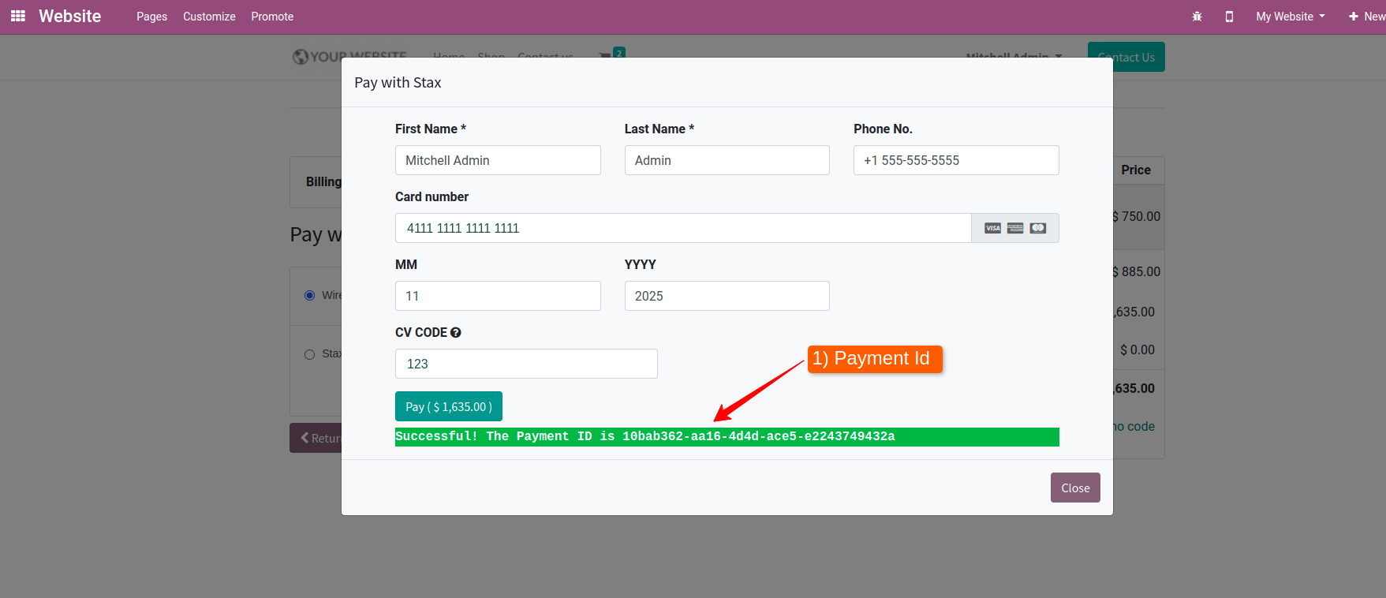Click the Mastercard card icon

click(x=1038, y=228)
